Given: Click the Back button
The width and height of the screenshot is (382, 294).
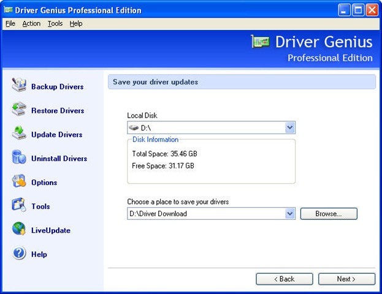Looking at the screenshot, I should pos(285,279).
